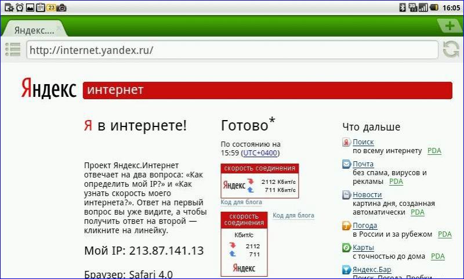Click the vertical скорость соединения speed widget
This screenshot has height=279, width=464.
(244, 244)
